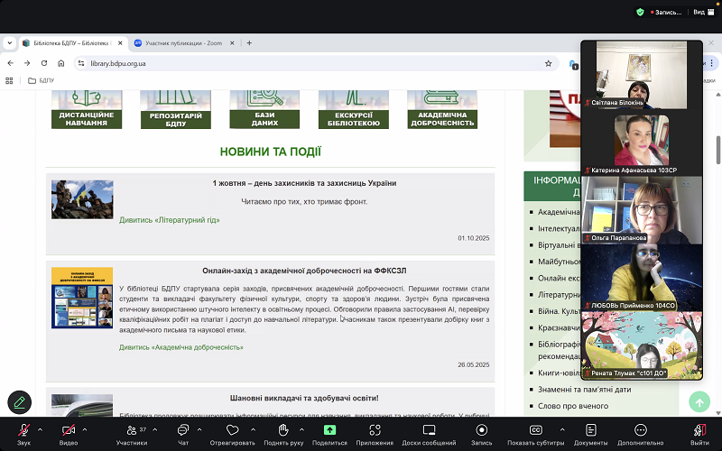Image resolution: width=722 pixels, height=451 pixels.
Task: Open the Чат chat panel
Action: 182,430
